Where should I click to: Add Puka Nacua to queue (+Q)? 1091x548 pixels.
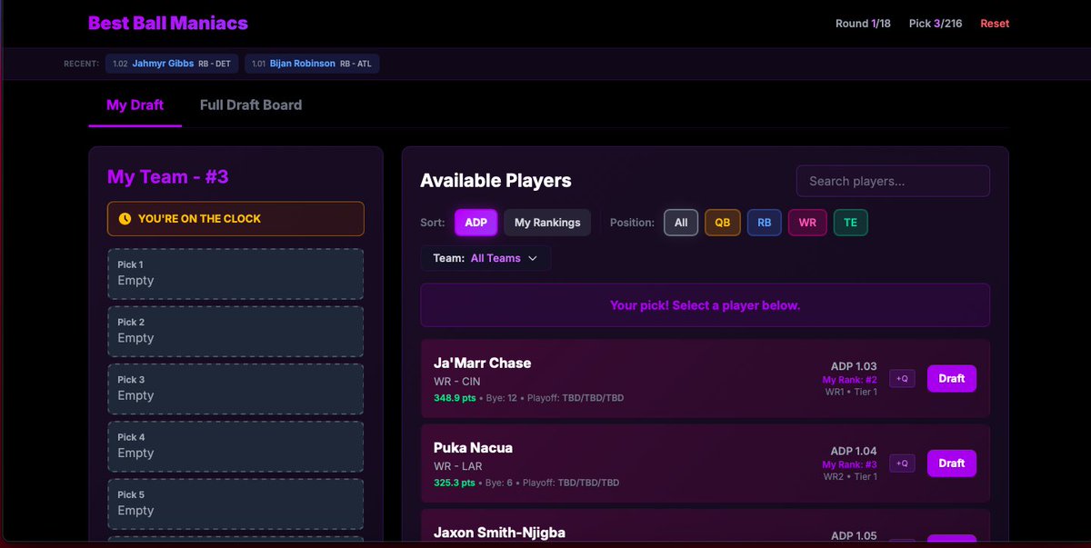902,463
